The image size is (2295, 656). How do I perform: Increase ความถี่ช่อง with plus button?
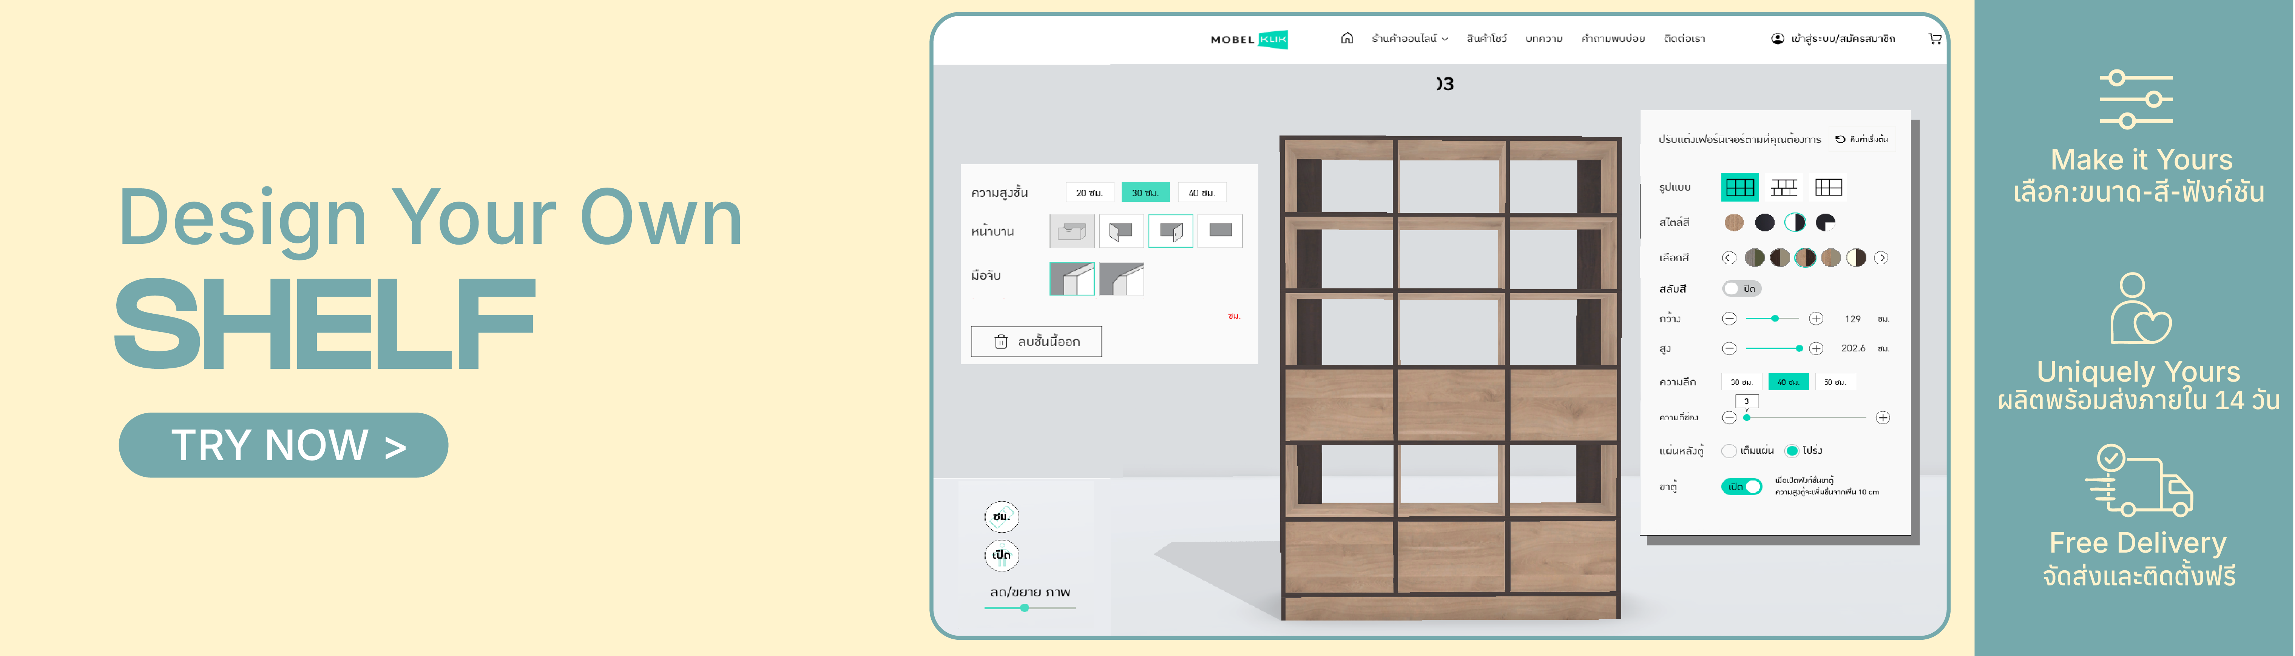[x=1883, y=417]
